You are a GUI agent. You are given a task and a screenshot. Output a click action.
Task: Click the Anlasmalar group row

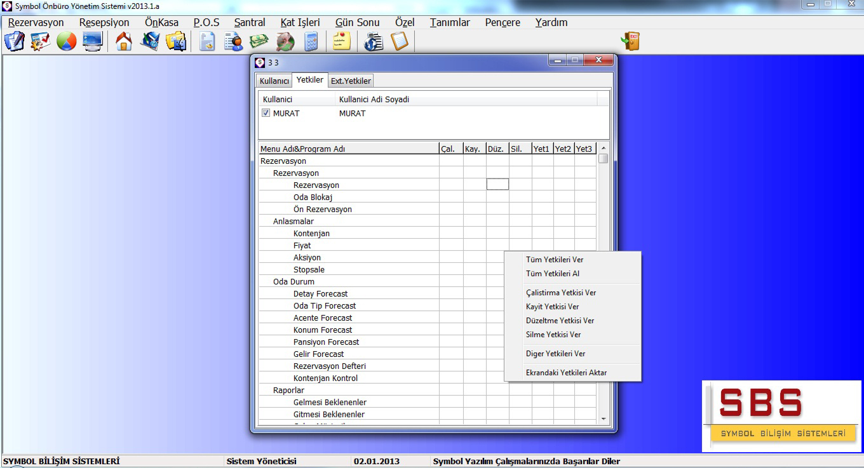point(427,222)
